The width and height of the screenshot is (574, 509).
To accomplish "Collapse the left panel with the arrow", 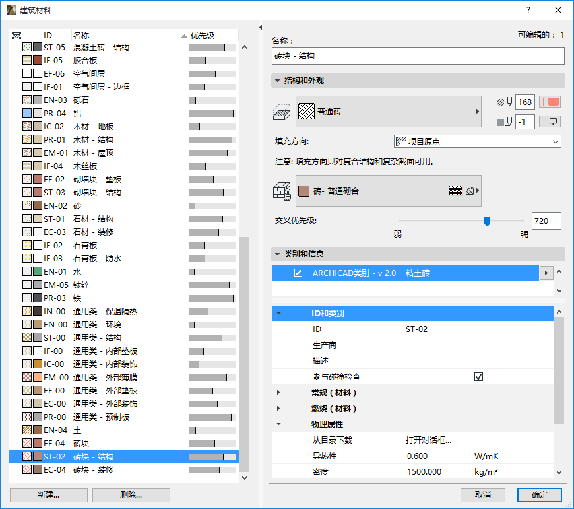I will tap(261, 28).
